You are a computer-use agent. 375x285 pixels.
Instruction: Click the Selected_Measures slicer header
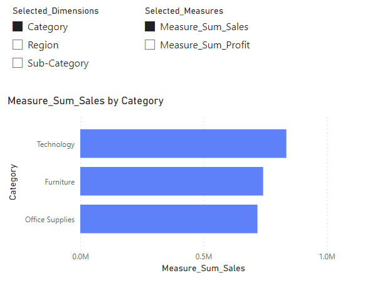click(184, 11)
